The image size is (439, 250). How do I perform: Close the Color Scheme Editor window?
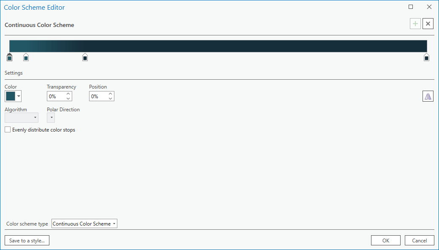[429, 7]
